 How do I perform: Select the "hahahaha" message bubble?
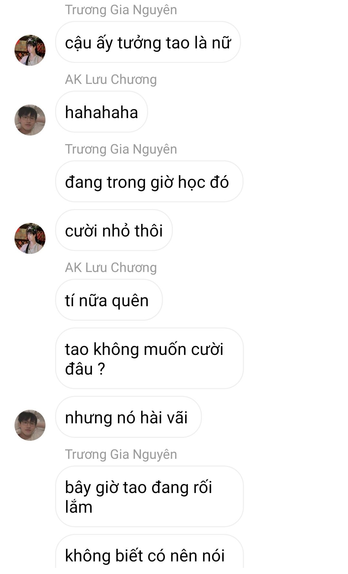[102, 112]
